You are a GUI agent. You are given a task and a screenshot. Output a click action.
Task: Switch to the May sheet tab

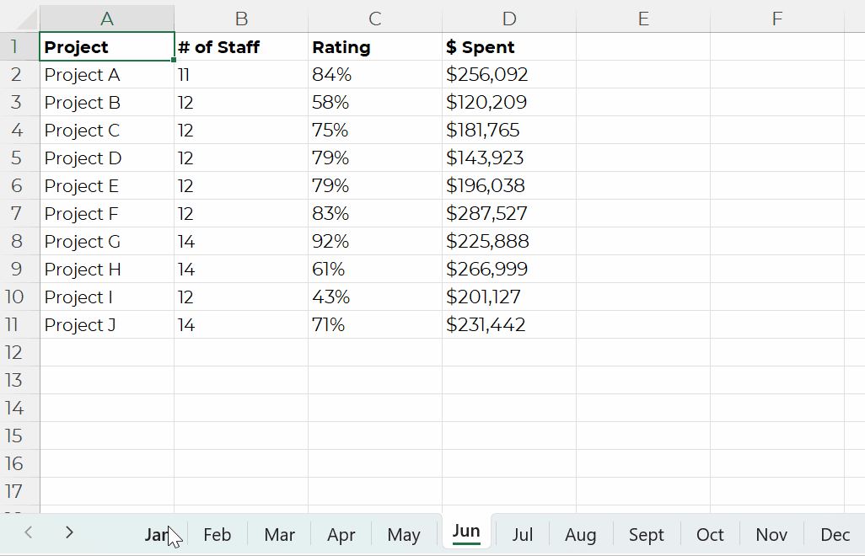coord(403,534)
